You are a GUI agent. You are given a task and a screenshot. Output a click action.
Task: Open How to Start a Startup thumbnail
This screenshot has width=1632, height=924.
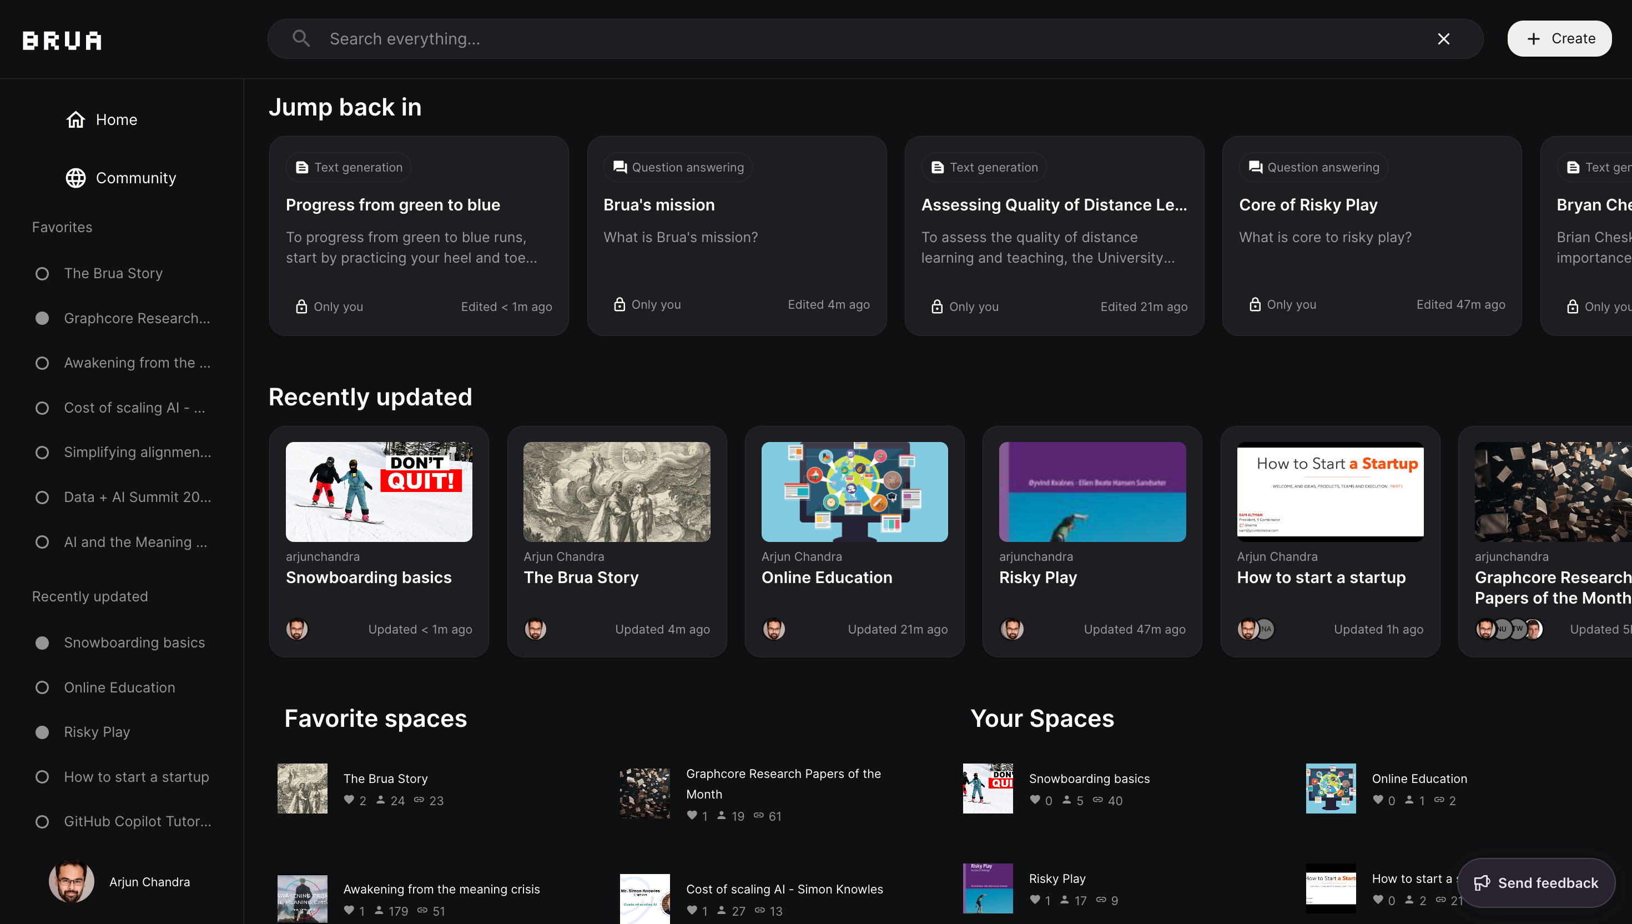coord(1330,492)
